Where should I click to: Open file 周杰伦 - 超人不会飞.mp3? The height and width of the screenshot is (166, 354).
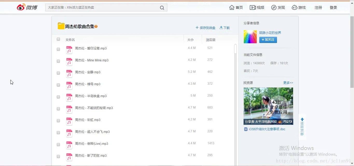point(92,132)
